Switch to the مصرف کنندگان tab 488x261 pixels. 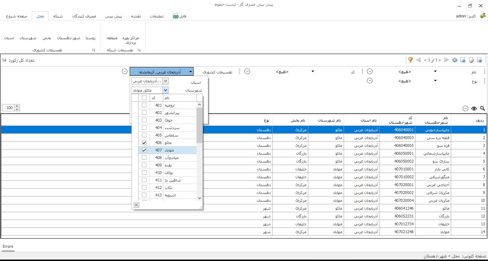click(84, 16)
